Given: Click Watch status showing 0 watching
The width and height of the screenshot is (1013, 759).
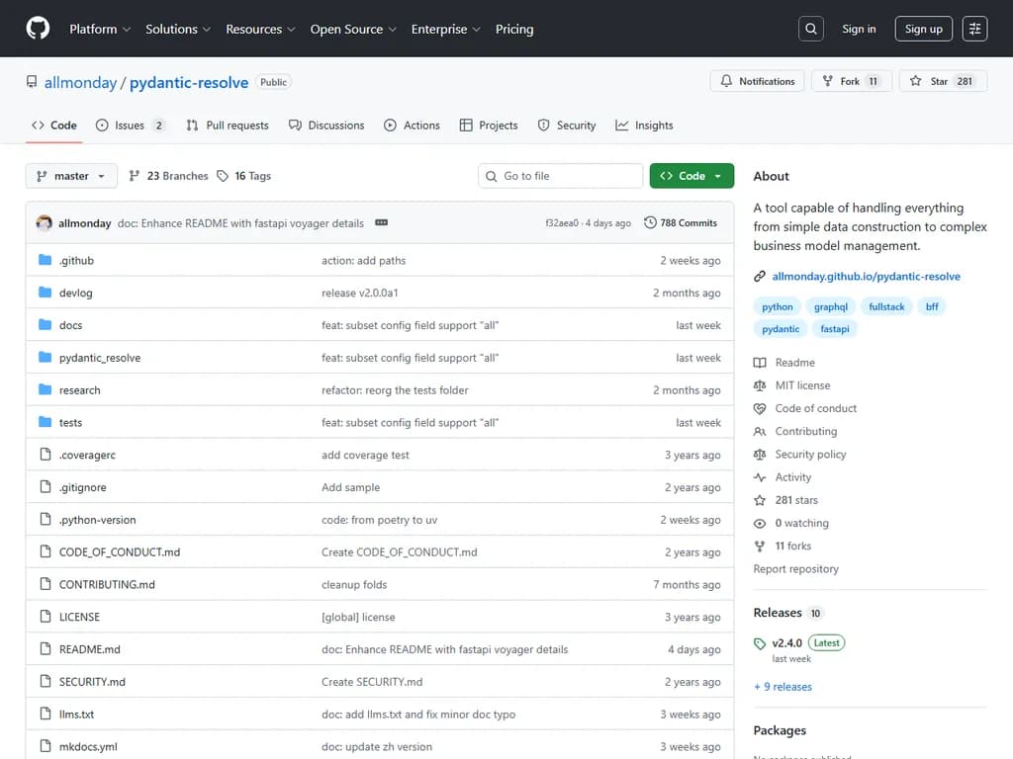Looking at the screenshot, I should [791, 523].
